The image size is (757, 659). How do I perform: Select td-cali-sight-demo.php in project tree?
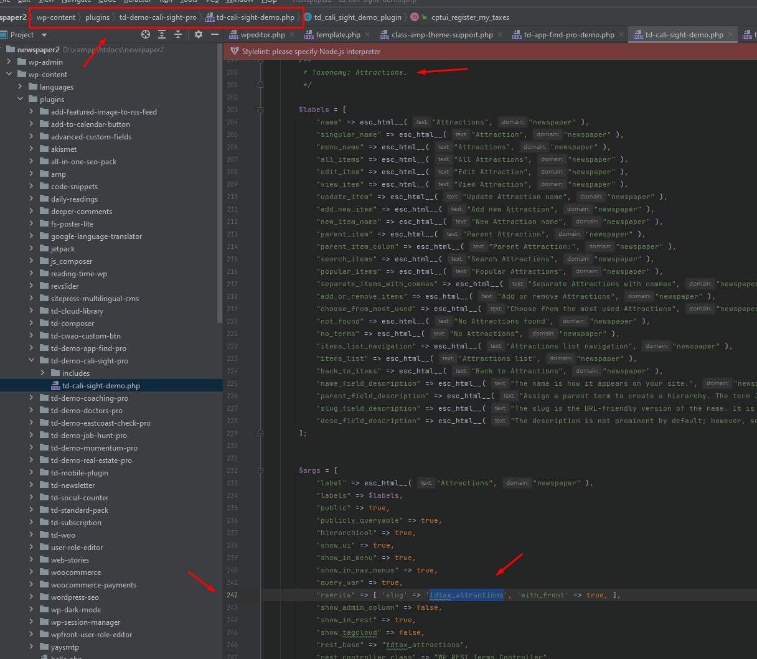point(101,386)
